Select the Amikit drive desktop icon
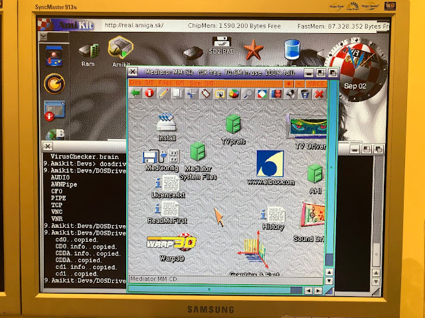 (121, 52)
